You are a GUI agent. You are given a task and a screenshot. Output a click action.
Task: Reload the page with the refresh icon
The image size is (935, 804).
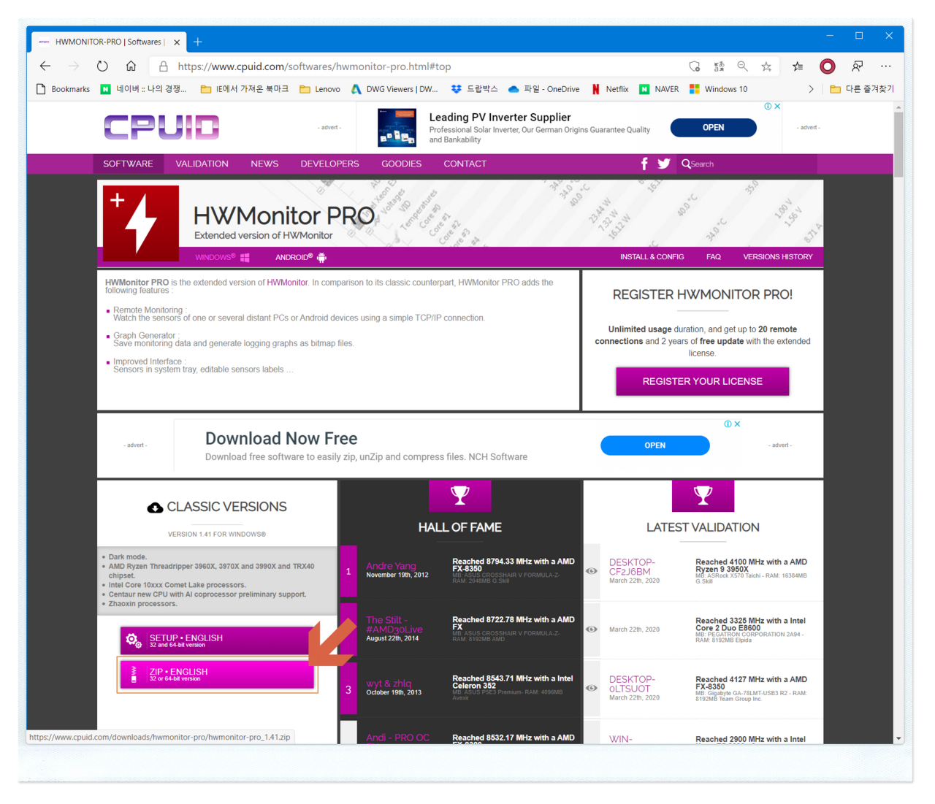[102, 66]
